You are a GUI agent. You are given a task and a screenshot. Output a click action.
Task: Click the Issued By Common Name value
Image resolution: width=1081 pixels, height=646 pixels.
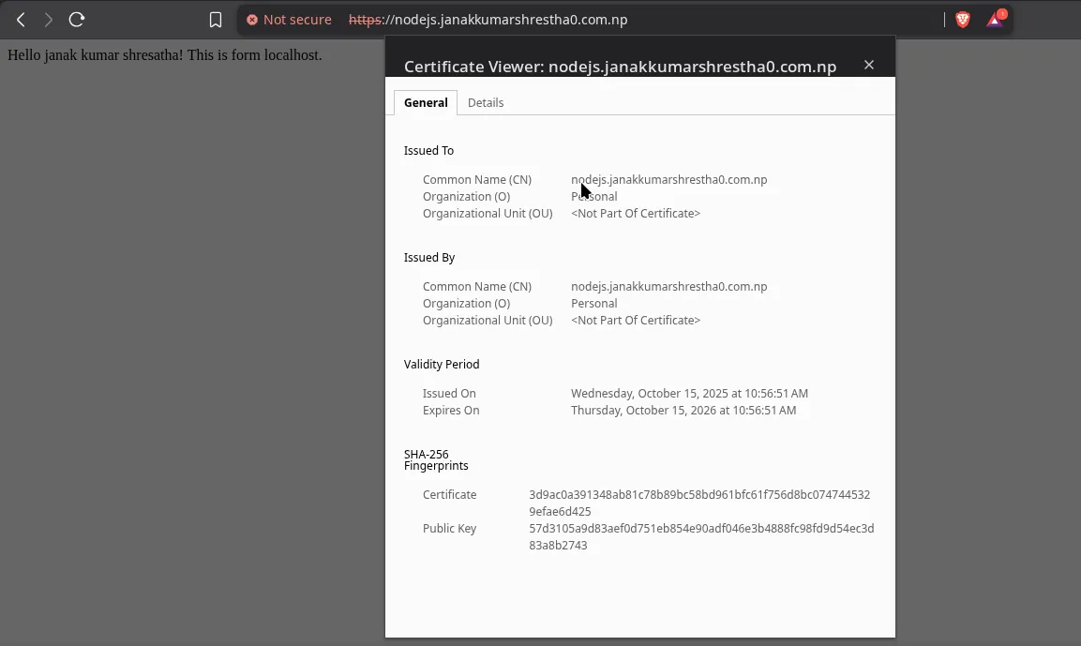pyautogui.click(x=668, y=286)
